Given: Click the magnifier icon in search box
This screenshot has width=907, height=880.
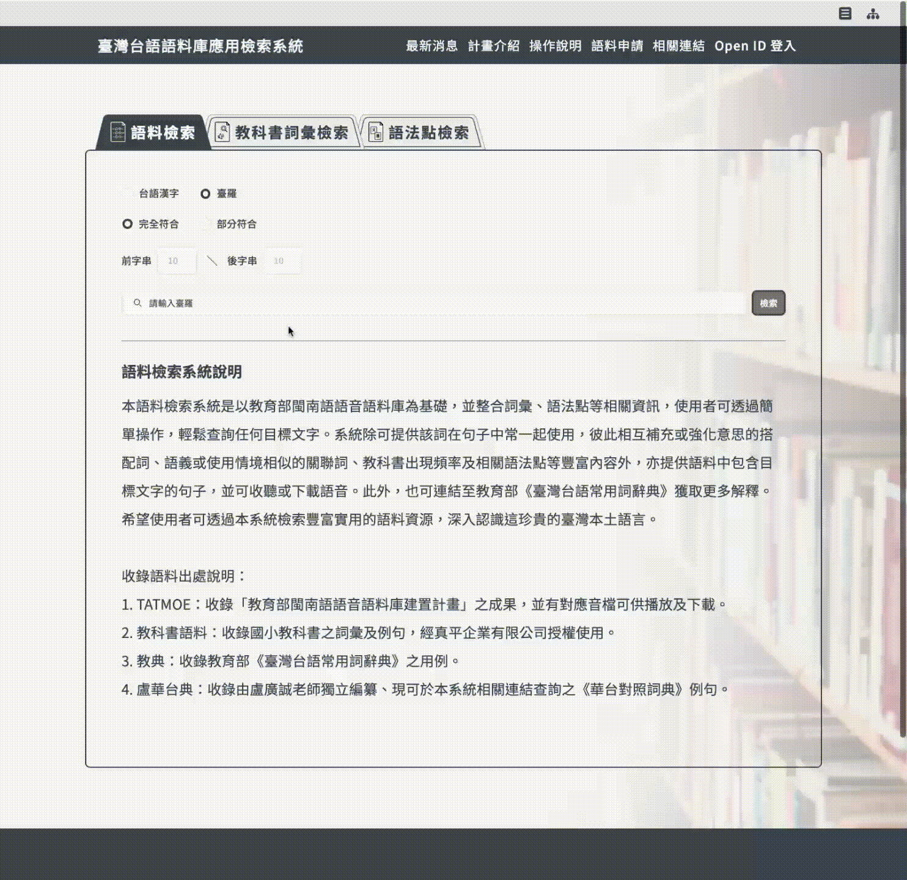Looking at the screenshot, I should pos(138,303).
